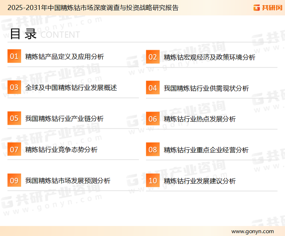Click the orange 09 number badge
Viewport: 285px width, 236px height.
point(14,180)
